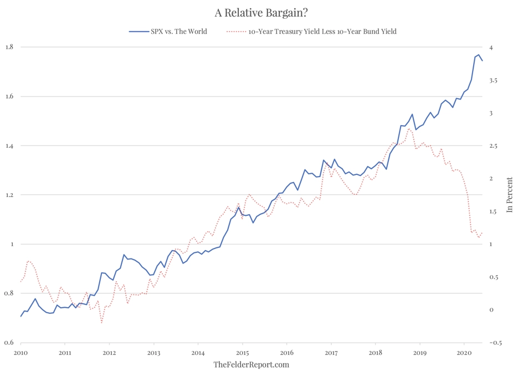Click the chart title "A Relative Bargain?"
Image resolution: width=523 pixels, height=378 pixels.
[x=261, y=13]
